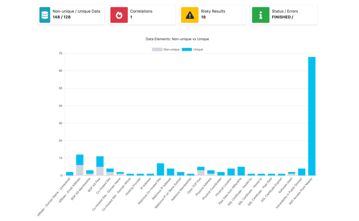Click the grey Non-unique legend swatch
Viewport: 359px width, 221px height.
tap(157, 49)
